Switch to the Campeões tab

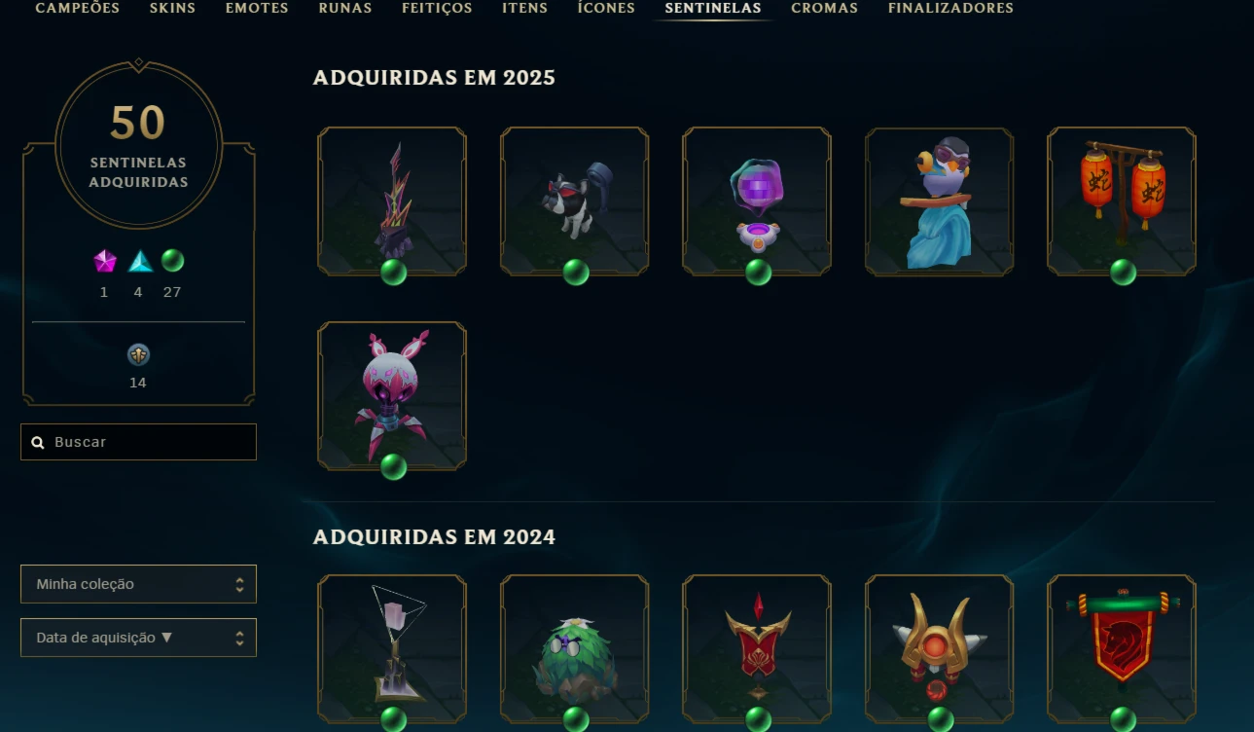click(x=78, y=8)
